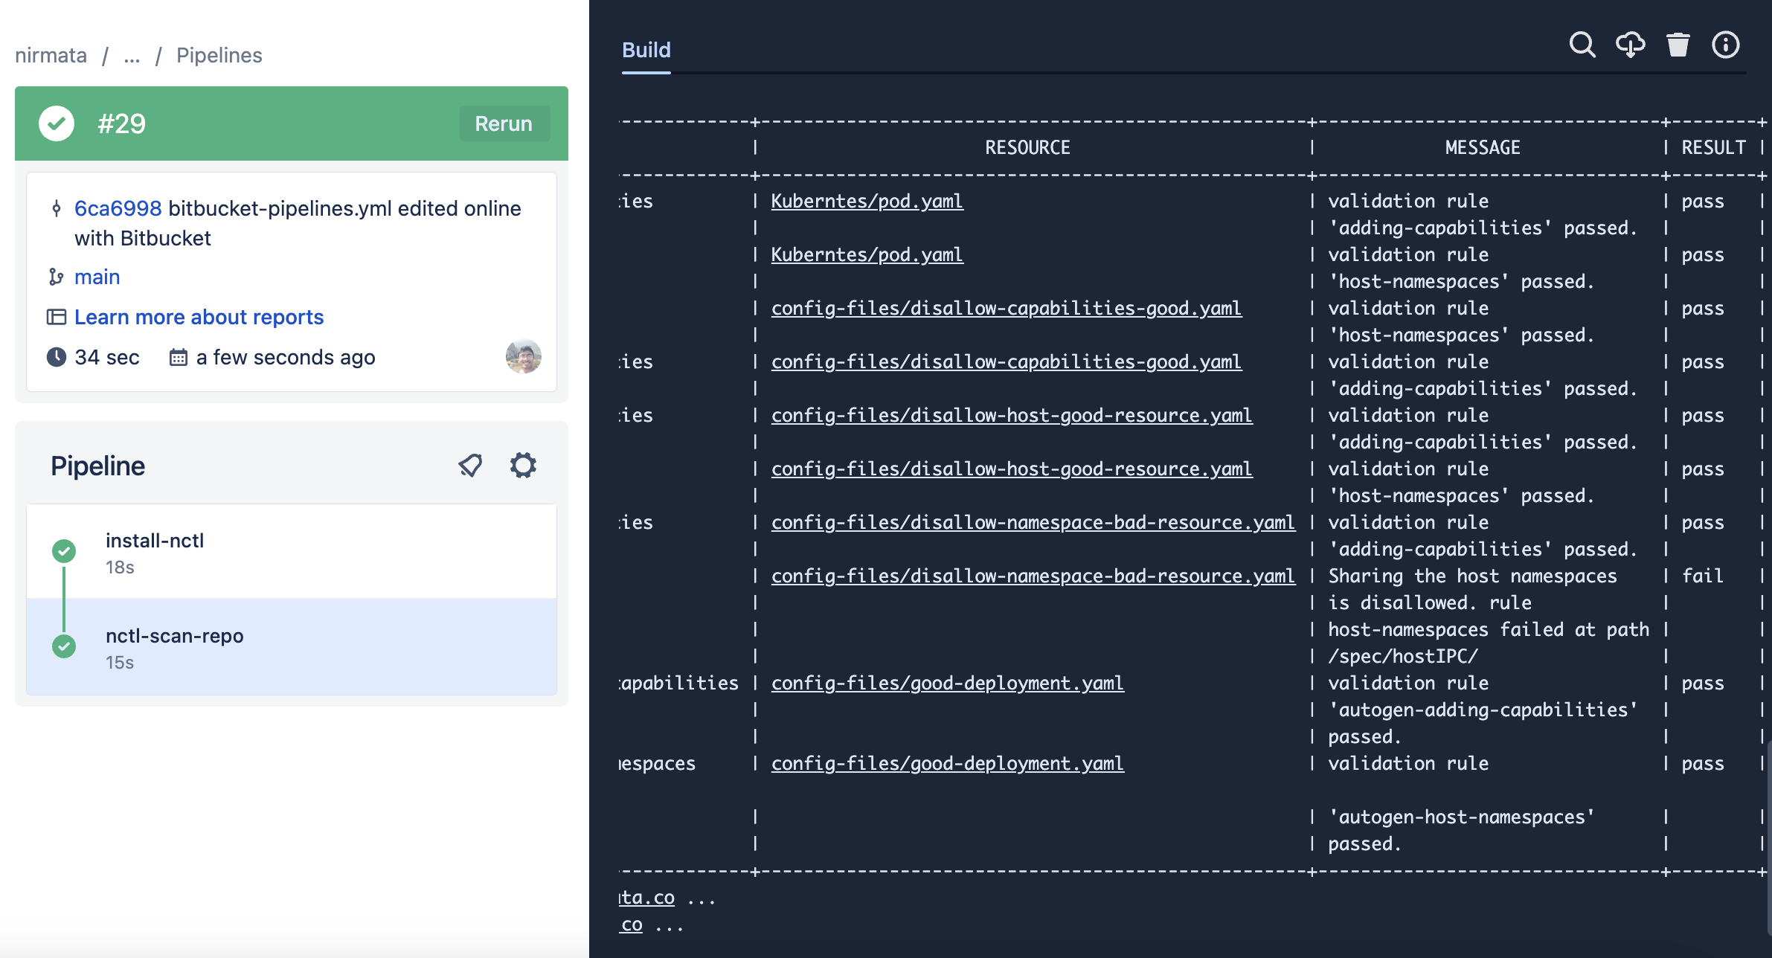Click the '18s' duration under install-nctl
This screenshot has width=1772, height=958.
point(120,568)
